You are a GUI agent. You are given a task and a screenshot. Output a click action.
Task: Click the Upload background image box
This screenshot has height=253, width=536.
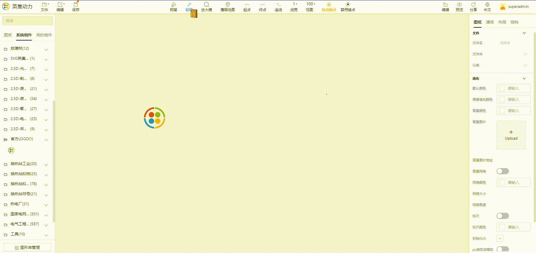(511, 135)
